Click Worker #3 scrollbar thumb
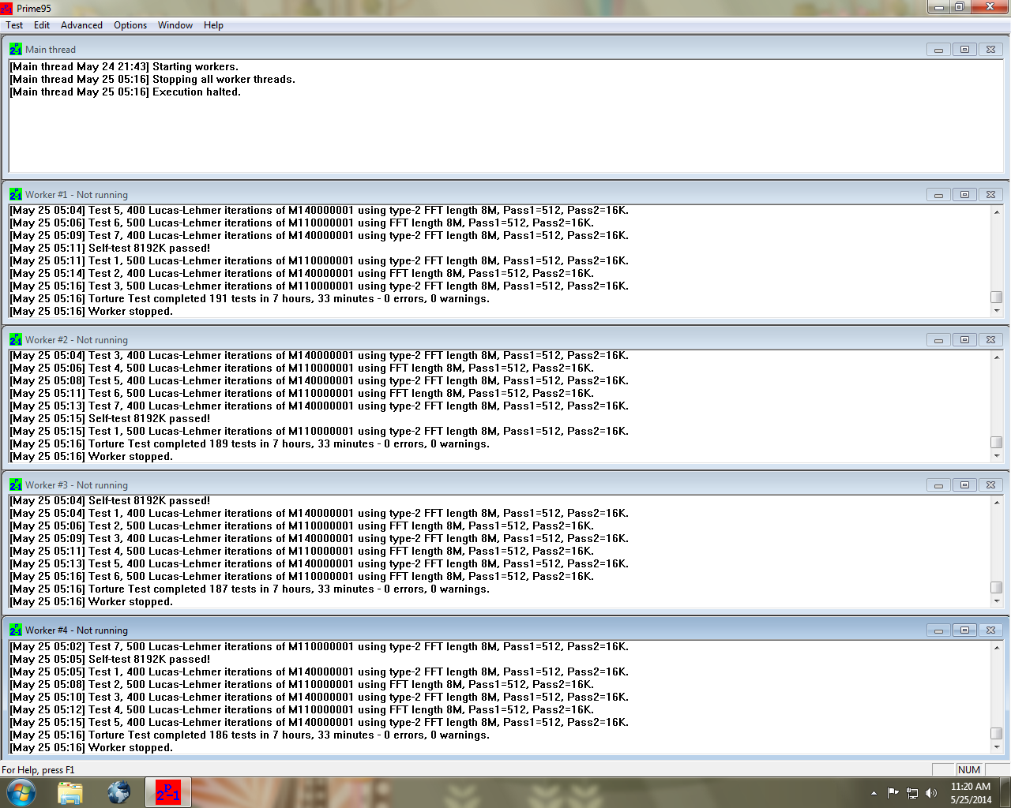The height and width of the screenshot is (808, 1011). 997,588
